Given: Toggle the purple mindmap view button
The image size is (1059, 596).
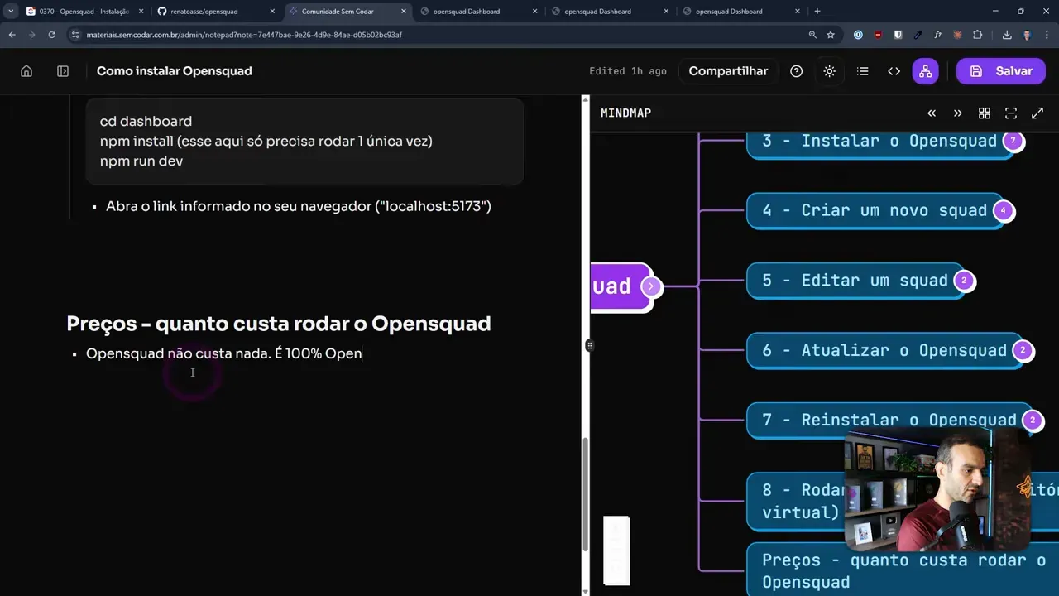Looking at the screenshot, I should pyautogui.click(x=925, y=71).
